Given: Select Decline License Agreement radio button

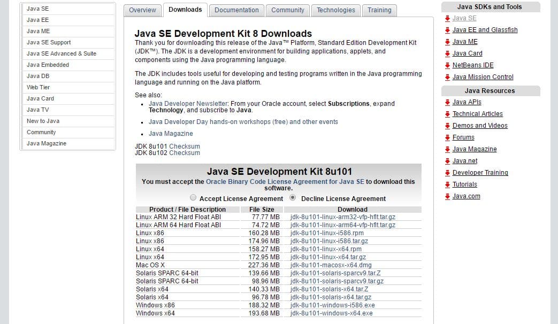Looking at the screenshot, I should [293, 197].
